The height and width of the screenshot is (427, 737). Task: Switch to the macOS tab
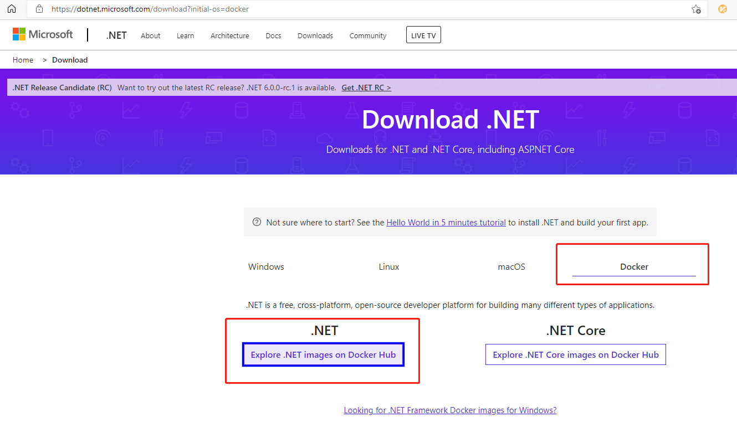511,266
